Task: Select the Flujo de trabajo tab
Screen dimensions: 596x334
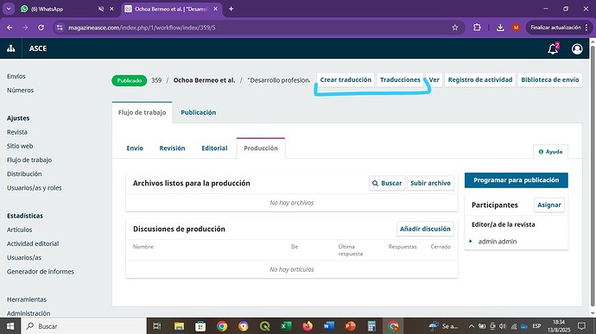Action: [142, 112]
